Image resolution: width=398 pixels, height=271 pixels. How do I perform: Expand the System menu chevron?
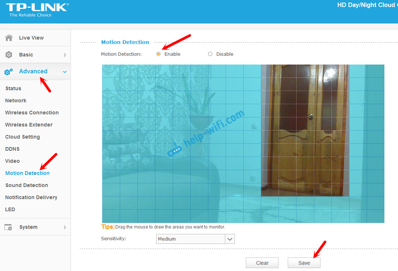point(65,227)
